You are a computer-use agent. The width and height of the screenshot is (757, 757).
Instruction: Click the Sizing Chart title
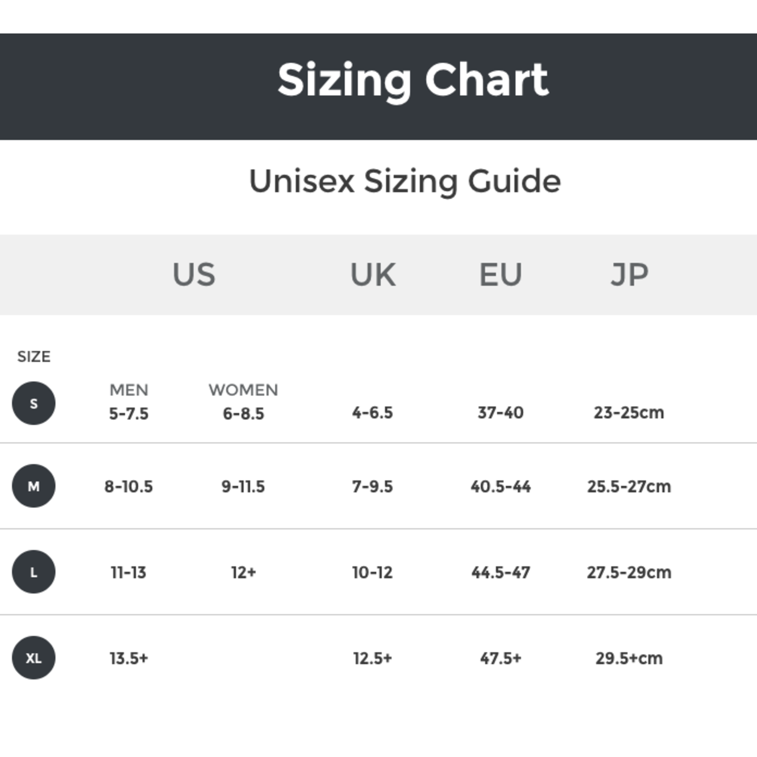pyautogui.click(x=413, y=80)
